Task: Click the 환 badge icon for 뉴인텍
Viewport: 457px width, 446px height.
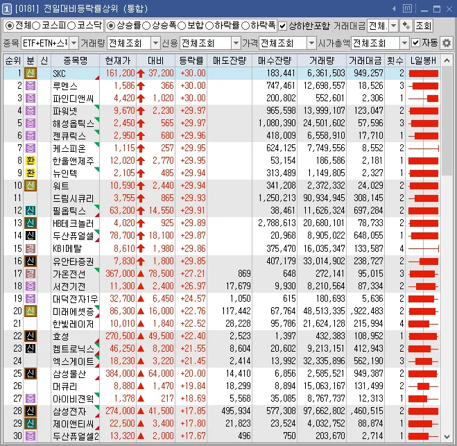Action: click(x=31, y=173)
